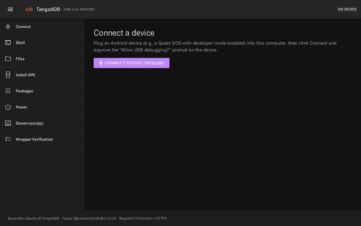Click the screen-share icon beside Screen (scrcpy)
361x226 pixels.
8,123
